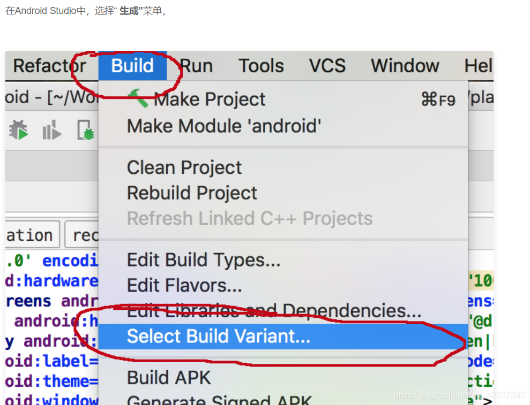The height and width of the screenshot is (405, 530).
Task: Click the green Make Project icon
Action: click(138, 98)
